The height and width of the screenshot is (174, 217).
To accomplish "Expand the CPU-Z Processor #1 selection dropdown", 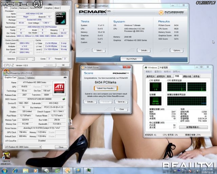I will pos(25,59).
